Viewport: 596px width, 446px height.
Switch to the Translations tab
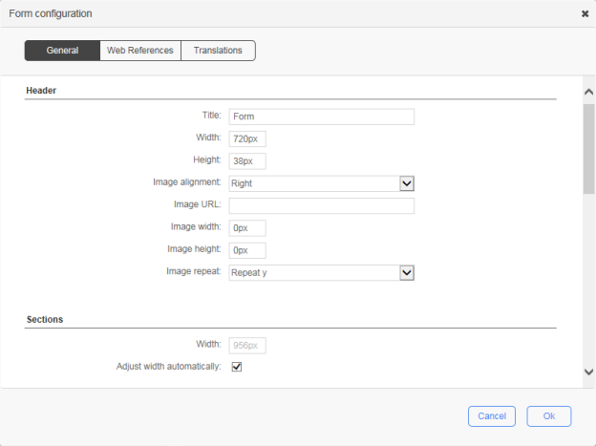point(218,51)
